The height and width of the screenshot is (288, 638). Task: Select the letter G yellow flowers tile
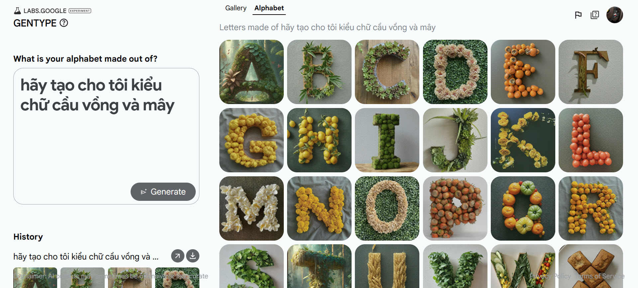coord(252,140)
